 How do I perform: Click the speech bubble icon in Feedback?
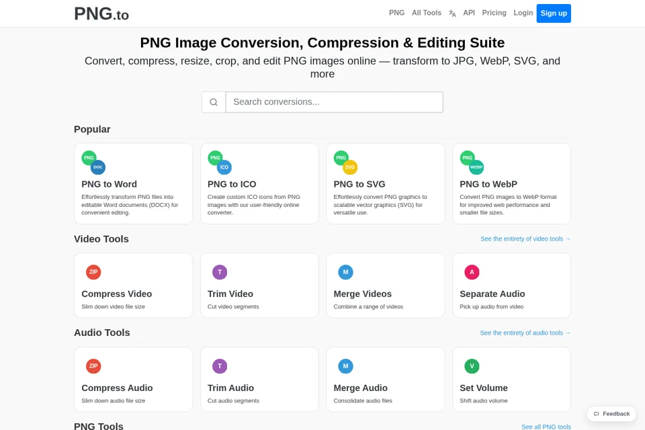[x=597, y=414]
